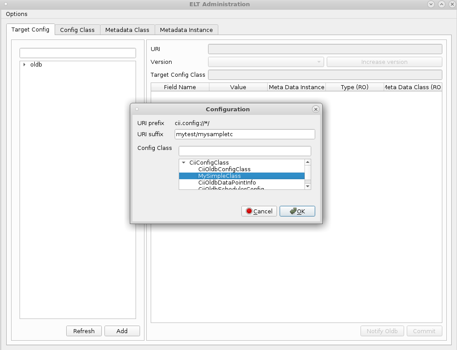Open the Metadata Instance tab
The image size is (457, 350).
tap(186, 30)
